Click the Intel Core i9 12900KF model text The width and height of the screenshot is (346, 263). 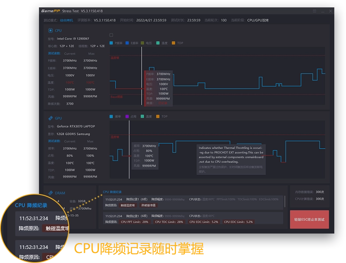pyautogui.click(x=73, y=39)
